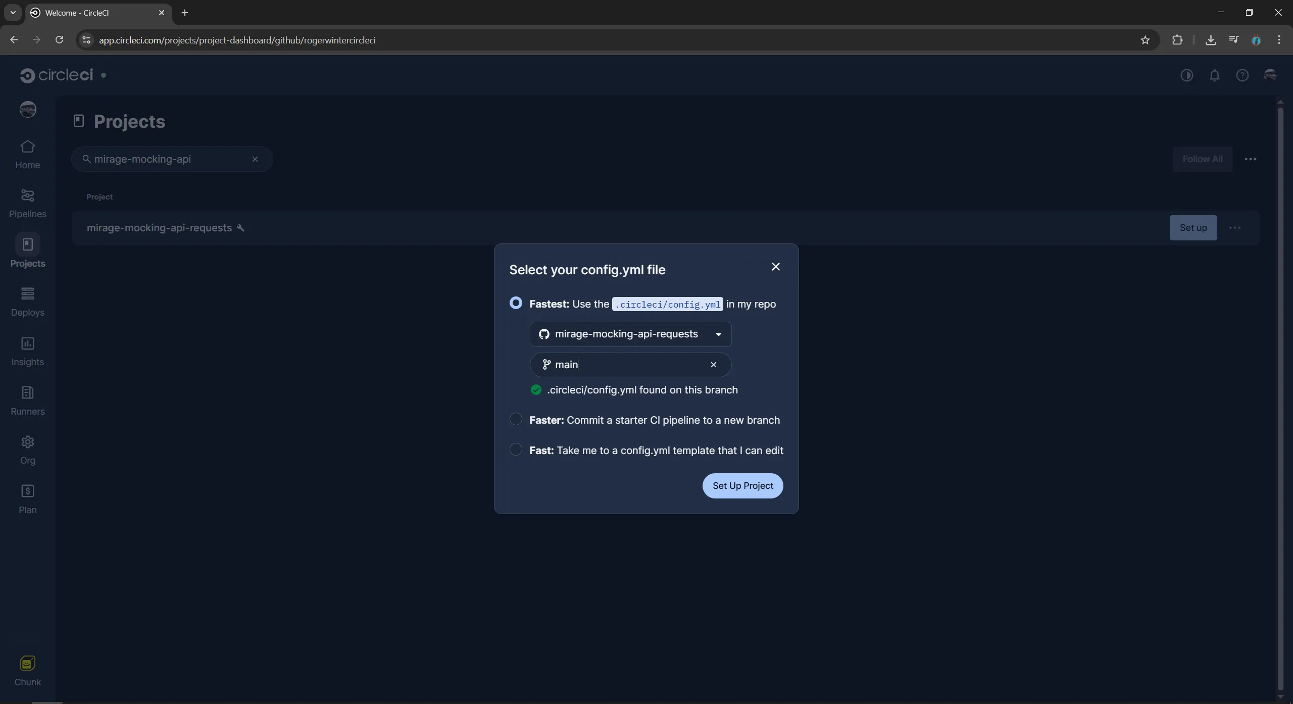This screenshot has height=704, width=1293.
Task: Toggle dark/light theme icon
Action: [x=1186, y=75]
